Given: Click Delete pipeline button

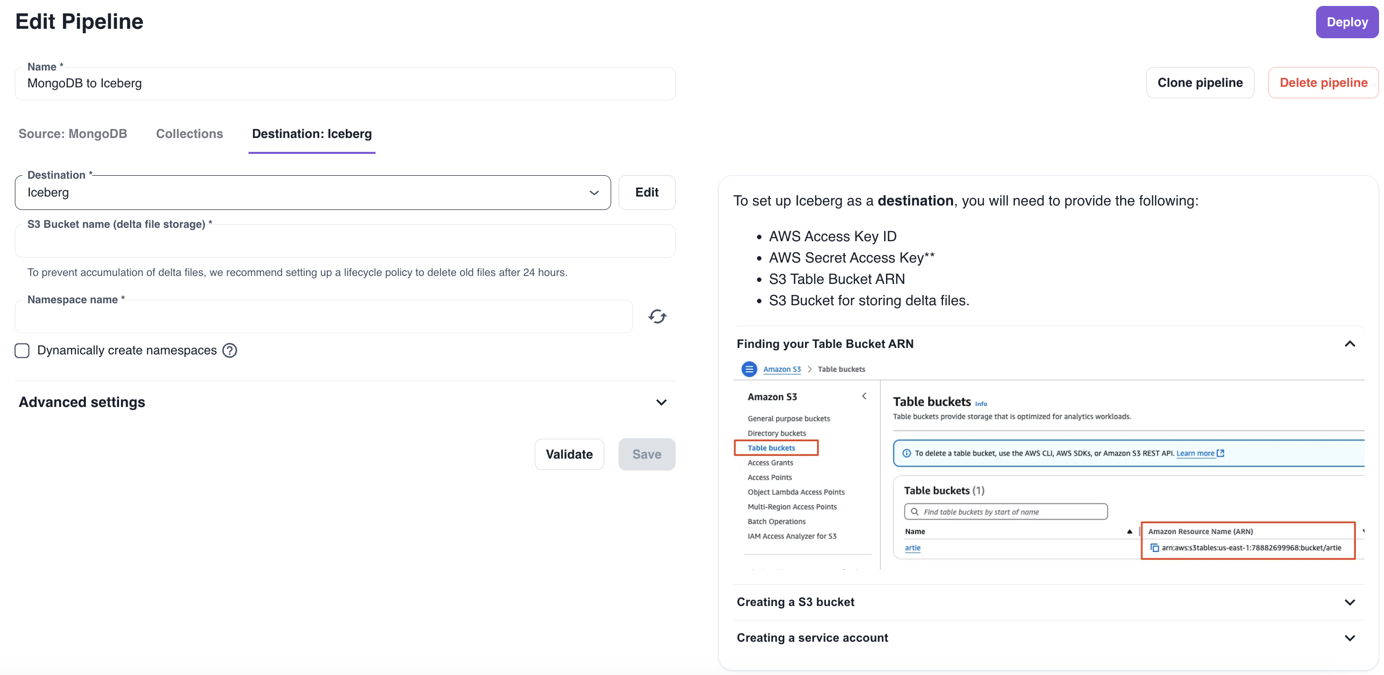Looking at the screenshot, I should click(1323, 83).
